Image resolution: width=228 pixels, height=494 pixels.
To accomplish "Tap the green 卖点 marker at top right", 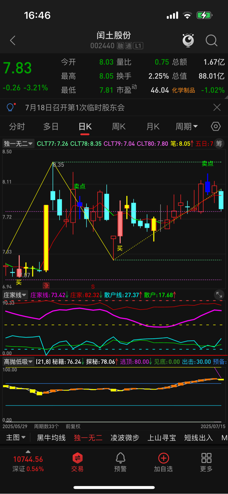I will (x=208, y=163).
